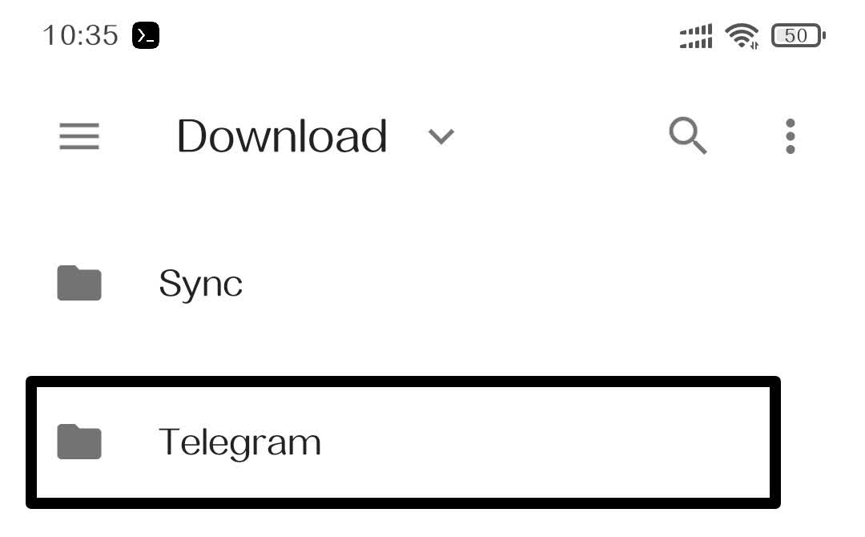Expand the chevron next to Download
This screenshot has height=537, width=865.
point(441,137)
